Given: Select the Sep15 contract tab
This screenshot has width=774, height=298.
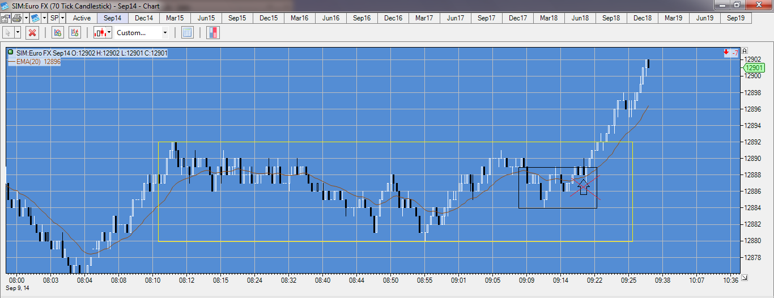Looking at the screenshot, I should point(237,18).
